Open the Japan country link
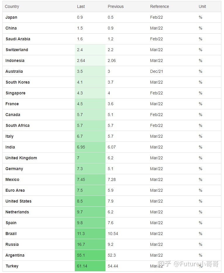 pos(11,17)
